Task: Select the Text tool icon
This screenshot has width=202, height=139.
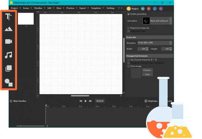Action: point(8,17)
